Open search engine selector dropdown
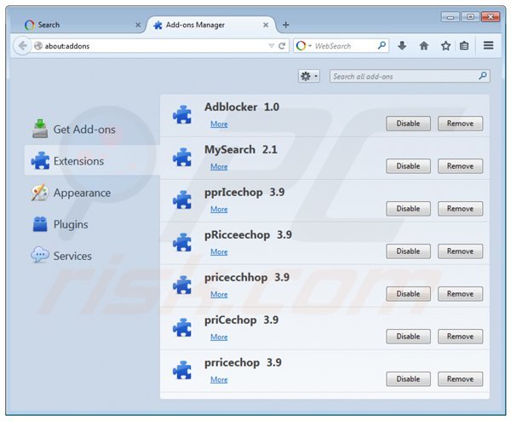 [x=304, y=46]
